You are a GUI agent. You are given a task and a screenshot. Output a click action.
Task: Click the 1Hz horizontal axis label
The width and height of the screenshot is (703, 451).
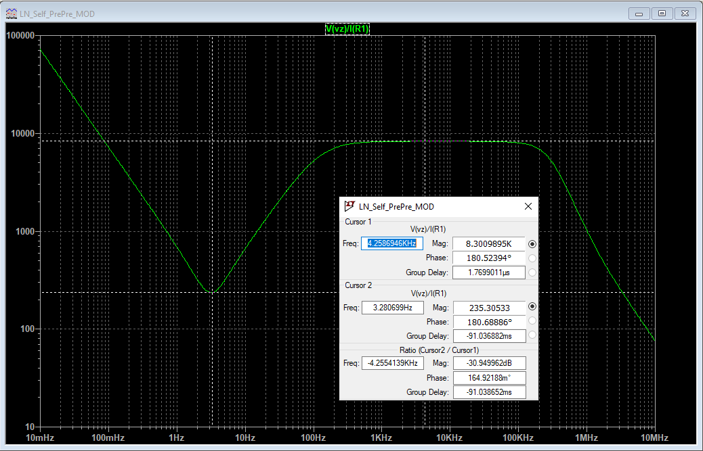pyautogui.click(x=177, y=437)
